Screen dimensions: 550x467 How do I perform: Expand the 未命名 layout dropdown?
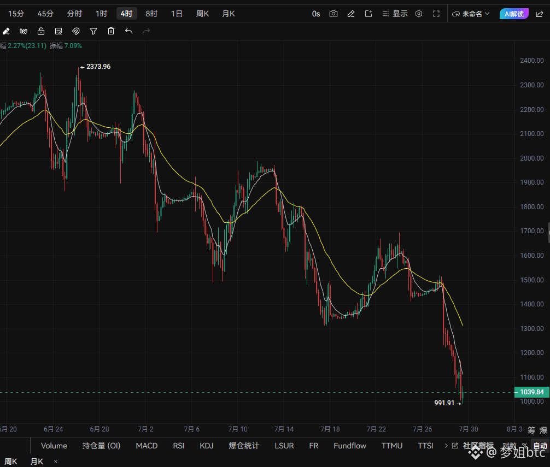click(471, 14)
